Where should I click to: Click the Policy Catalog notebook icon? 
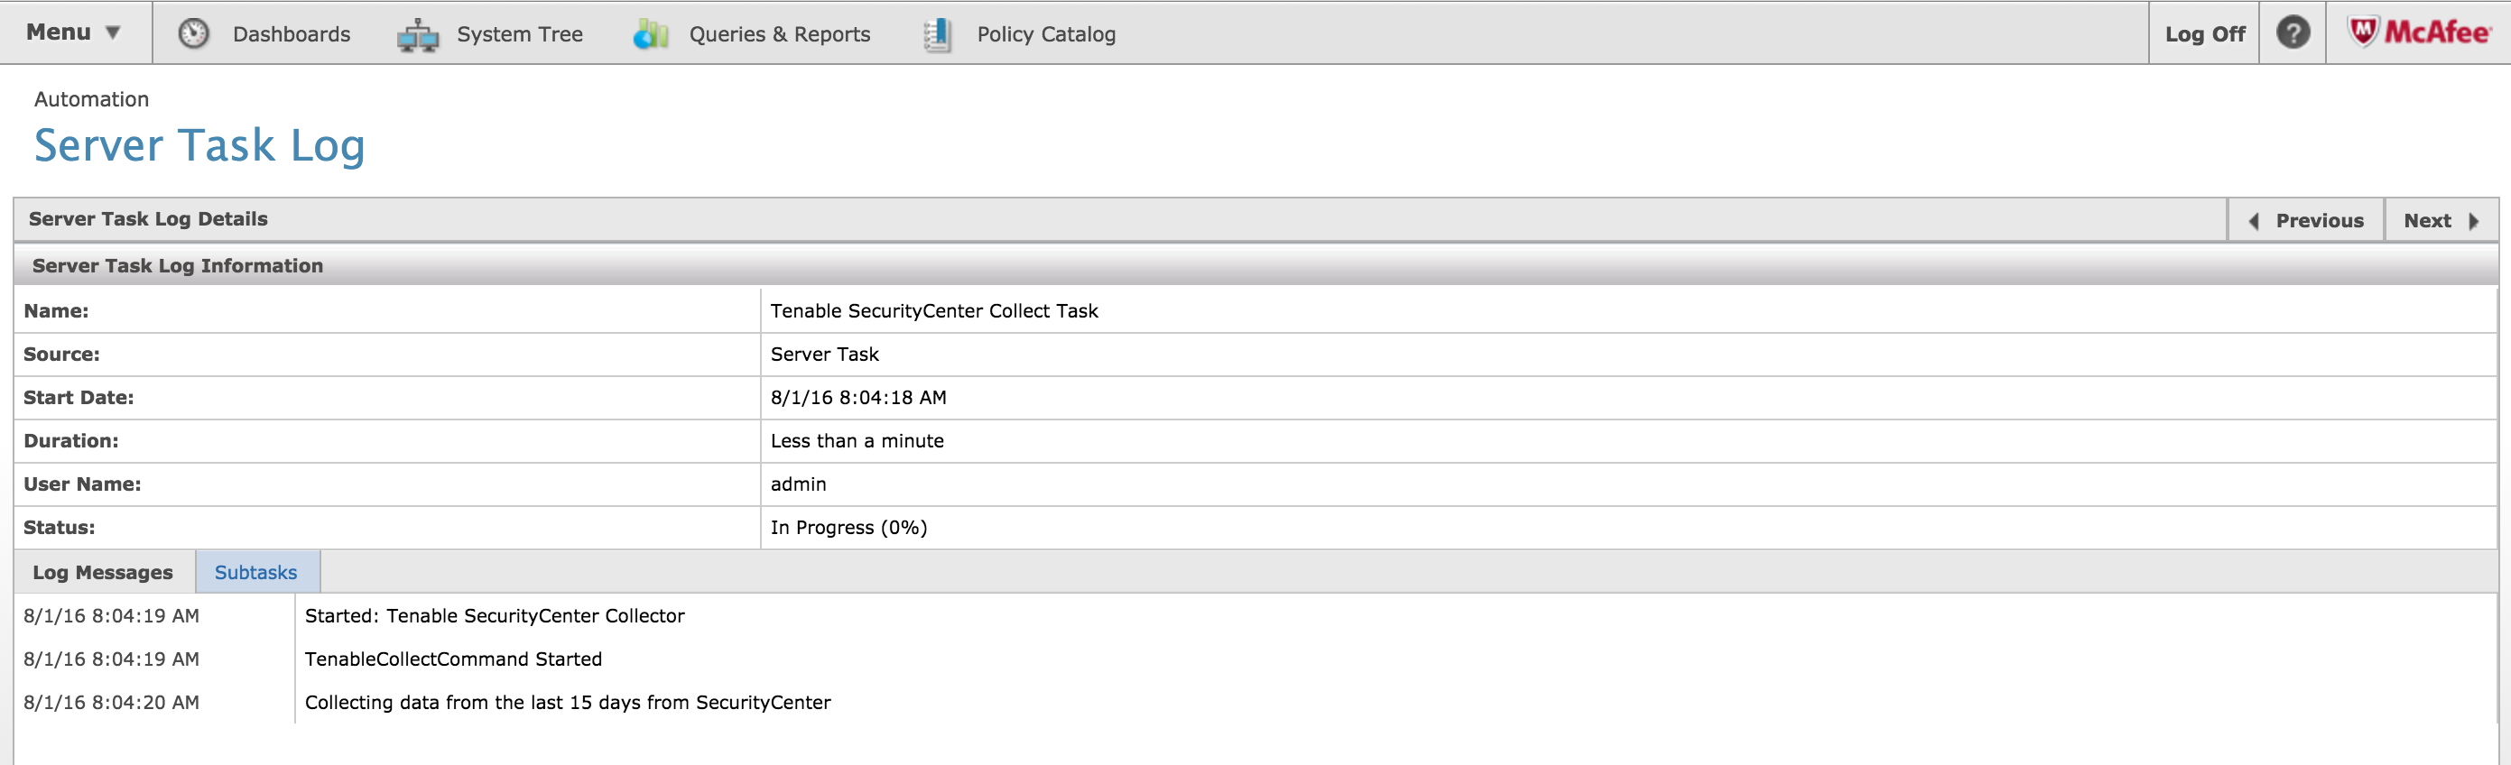pyautogui.click(x=937, y=34)
